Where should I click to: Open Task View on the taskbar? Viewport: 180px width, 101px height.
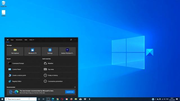pyautogui.click(x=44, y=99)
